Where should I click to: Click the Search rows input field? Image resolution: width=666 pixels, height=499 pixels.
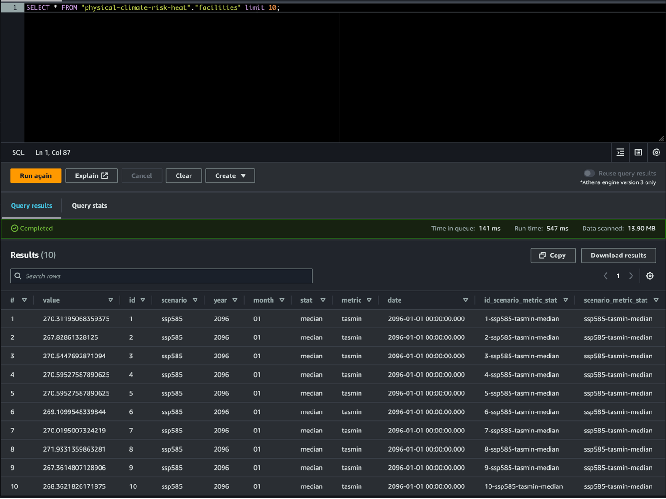[161, 276]
